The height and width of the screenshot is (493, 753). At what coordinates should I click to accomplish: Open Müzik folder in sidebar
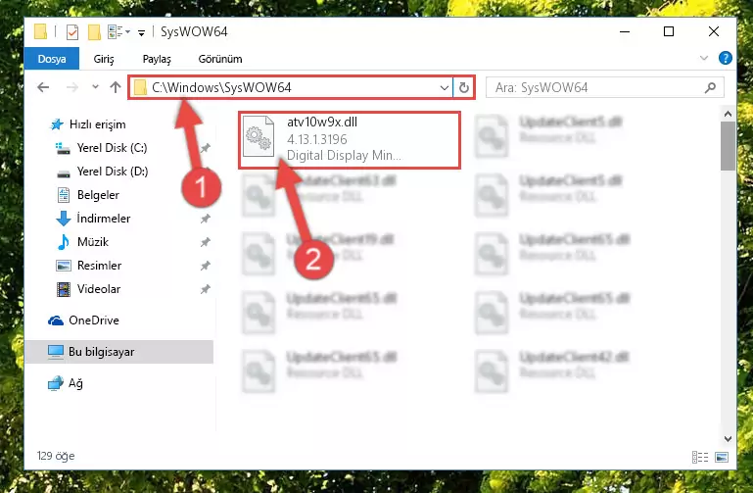[93, 242]
